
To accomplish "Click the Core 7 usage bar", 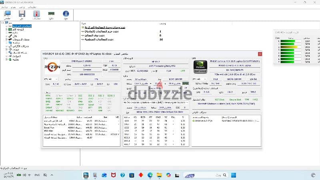I will (x=291, y=62).
